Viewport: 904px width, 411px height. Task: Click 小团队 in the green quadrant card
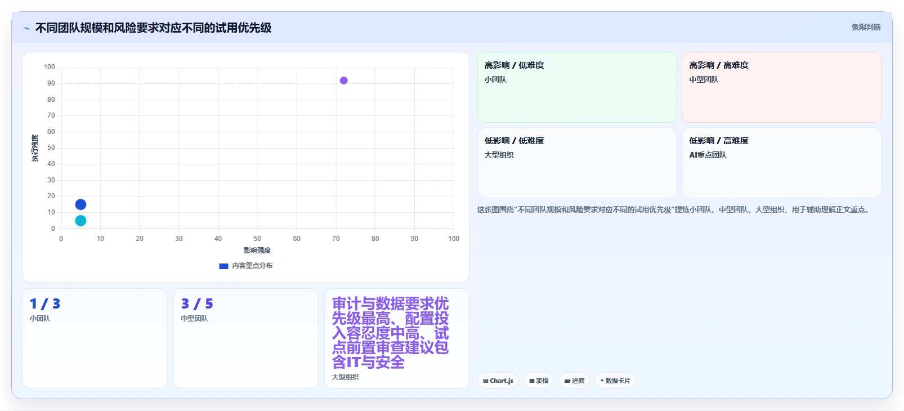[495, 79]
